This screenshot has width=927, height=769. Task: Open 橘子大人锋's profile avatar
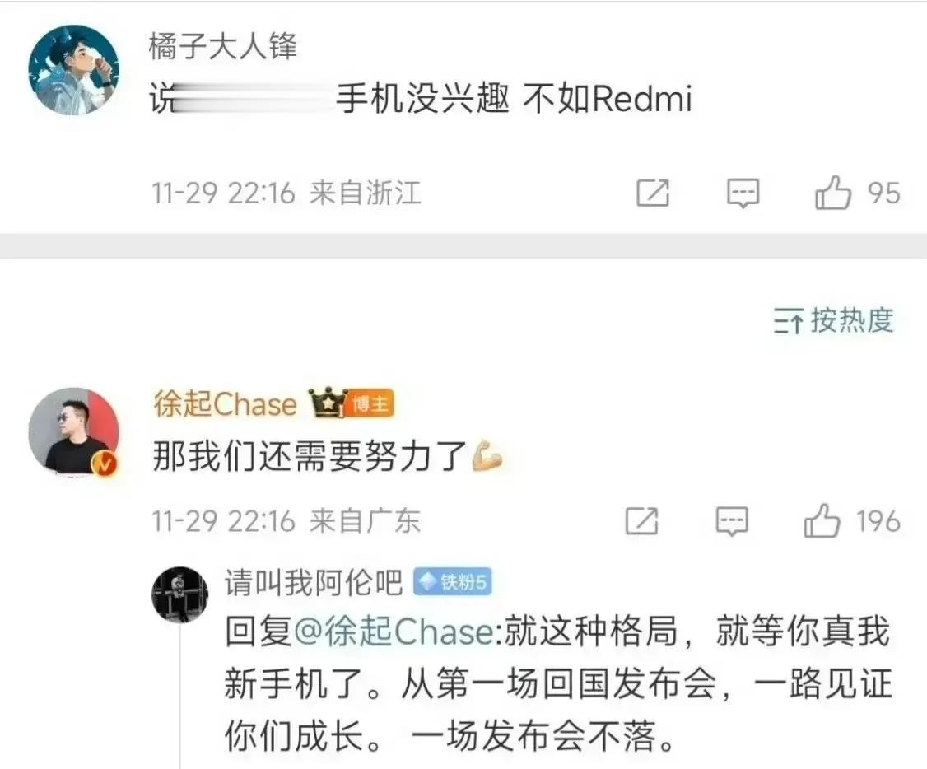[74, 69]
